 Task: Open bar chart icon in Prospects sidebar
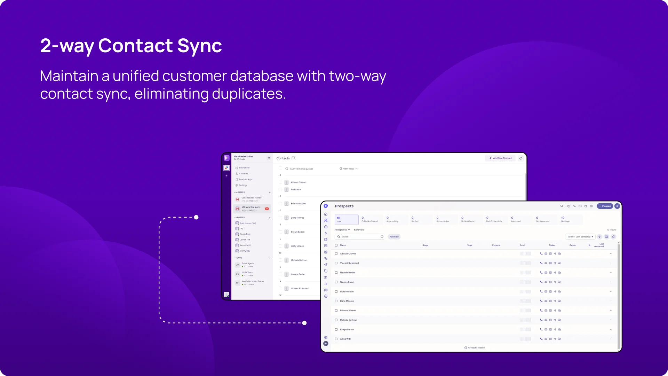pos(326,284)
